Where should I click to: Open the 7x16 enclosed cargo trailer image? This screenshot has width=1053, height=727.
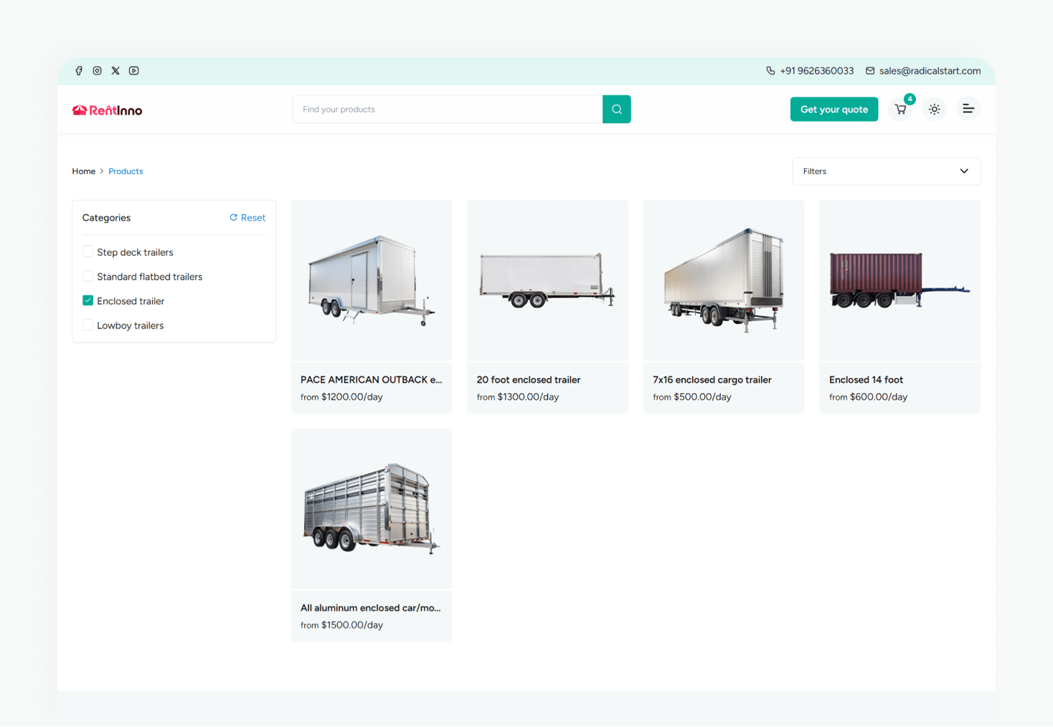tap(724, 280)
